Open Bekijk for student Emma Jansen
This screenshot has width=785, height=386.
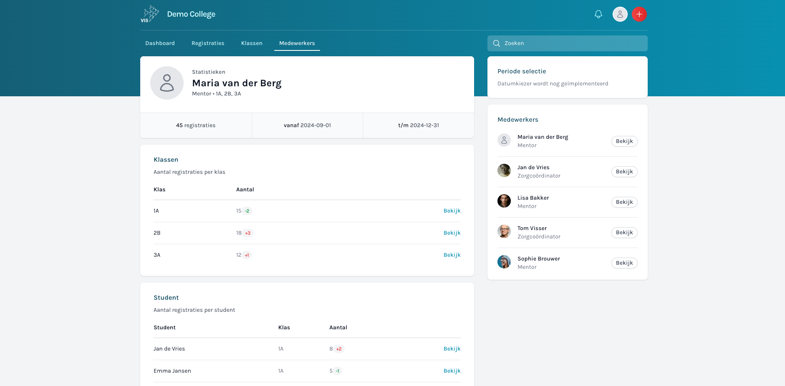452,371
